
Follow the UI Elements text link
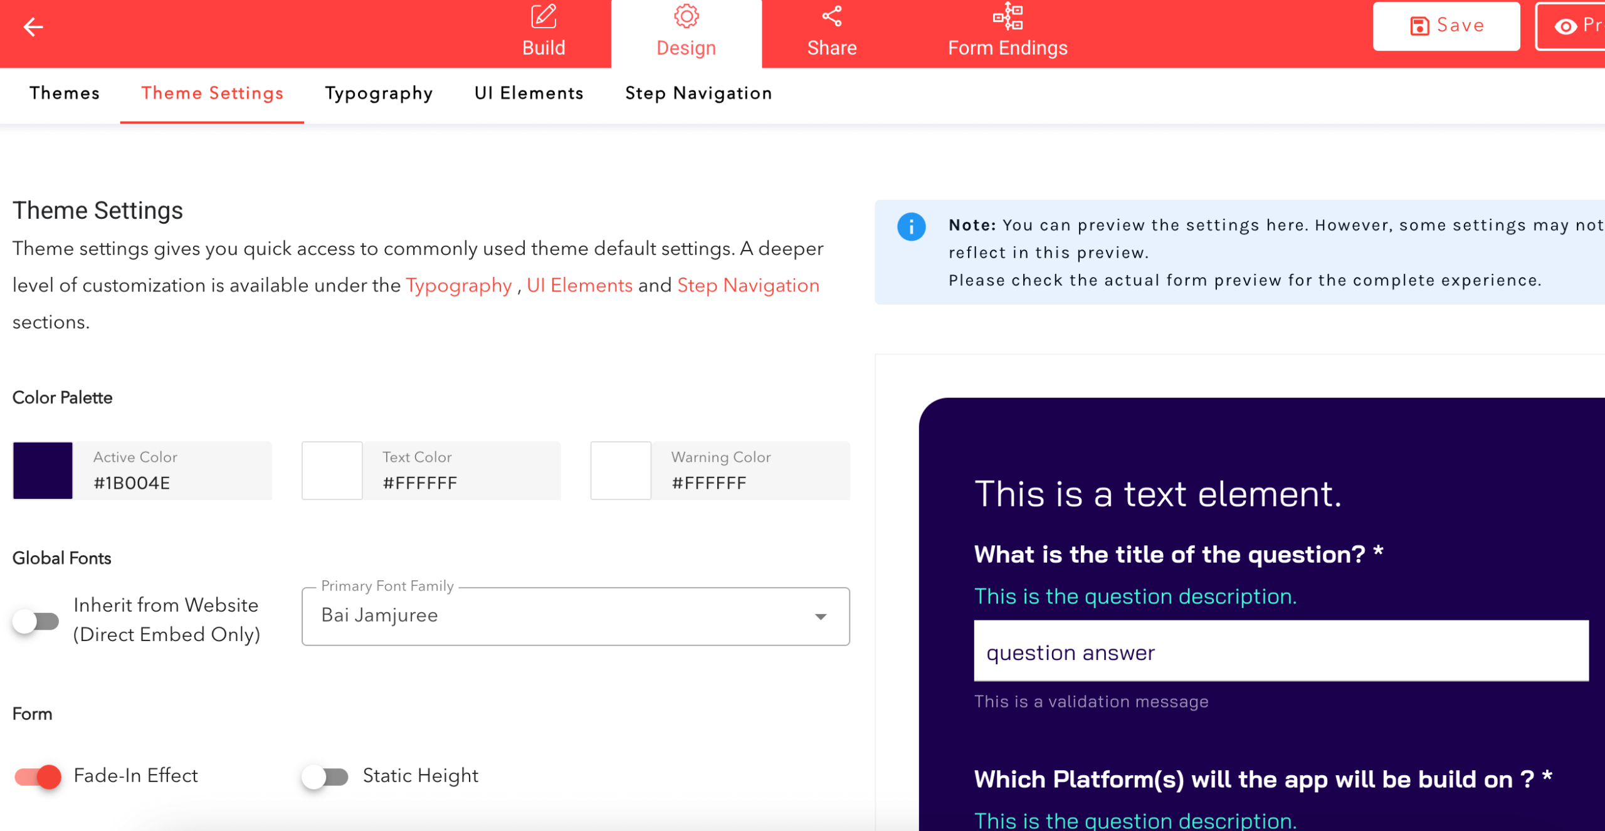pos(579,286)
